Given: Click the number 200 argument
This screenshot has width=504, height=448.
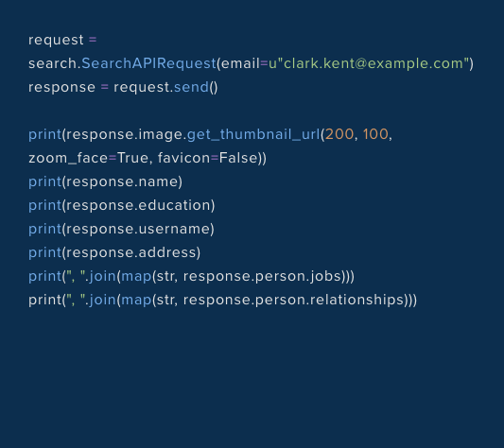Looking at the screenshot, I should (x=339, y=134).
